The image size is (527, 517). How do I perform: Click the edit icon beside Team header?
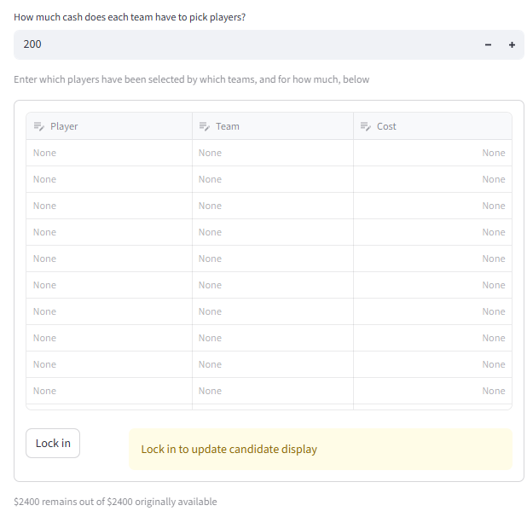pos(204,126)
